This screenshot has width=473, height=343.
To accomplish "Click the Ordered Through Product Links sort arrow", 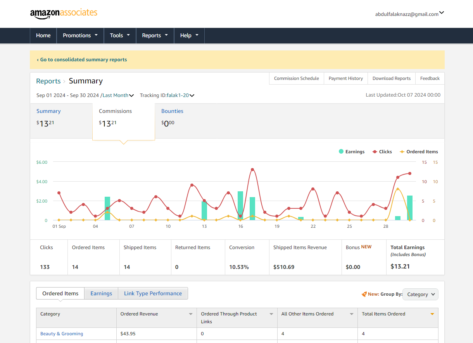I will 271,314.
